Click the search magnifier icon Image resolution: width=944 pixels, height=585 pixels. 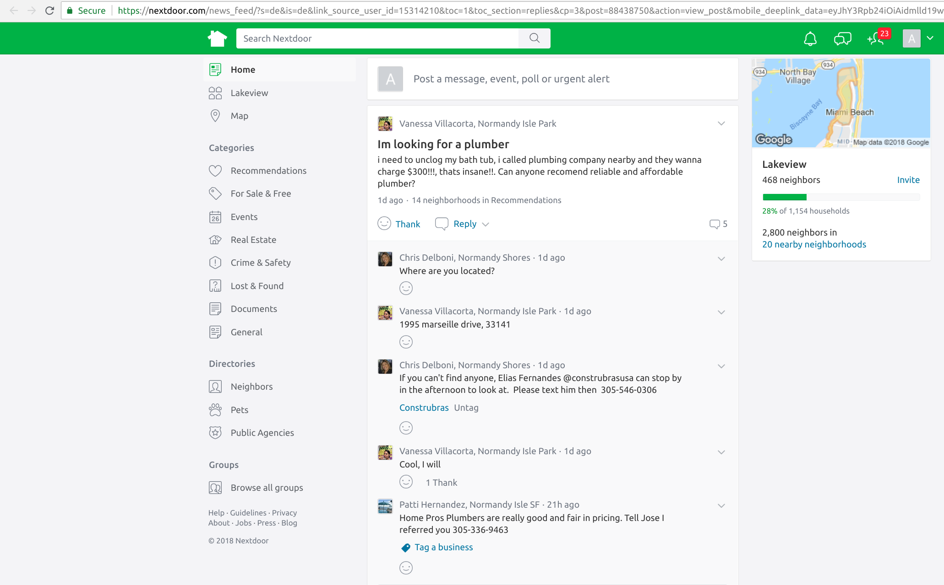(x=534, y=38)
